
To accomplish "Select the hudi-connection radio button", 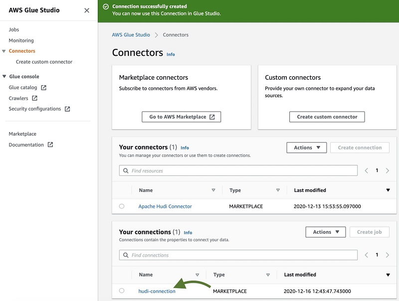I will click(122, 291).
